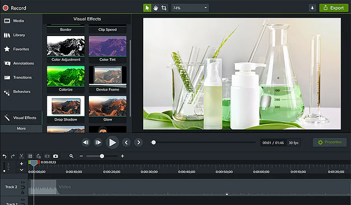Screen dimensions: 351x205
Task: Click the 30 fps indicator
Action: tap(293, 143)
